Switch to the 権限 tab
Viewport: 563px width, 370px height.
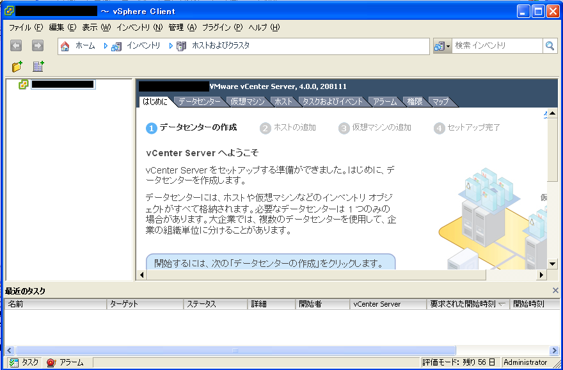pos(415,102)
